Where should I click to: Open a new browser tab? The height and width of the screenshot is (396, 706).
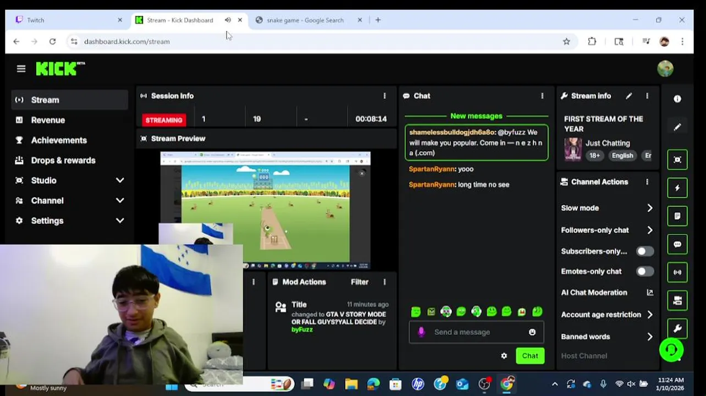[x=378, y=20]
